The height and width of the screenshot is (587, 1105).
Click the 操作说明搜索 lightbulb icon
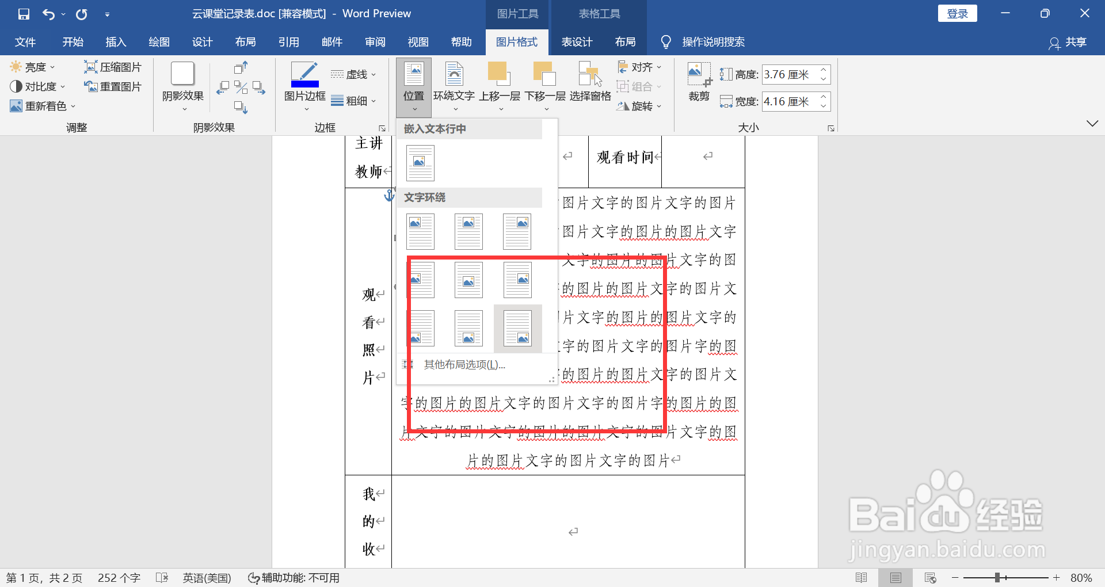[666, 41]
